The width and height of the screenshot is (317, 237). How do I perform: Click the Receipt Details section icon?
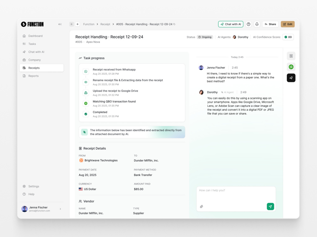tap(80, 148)
